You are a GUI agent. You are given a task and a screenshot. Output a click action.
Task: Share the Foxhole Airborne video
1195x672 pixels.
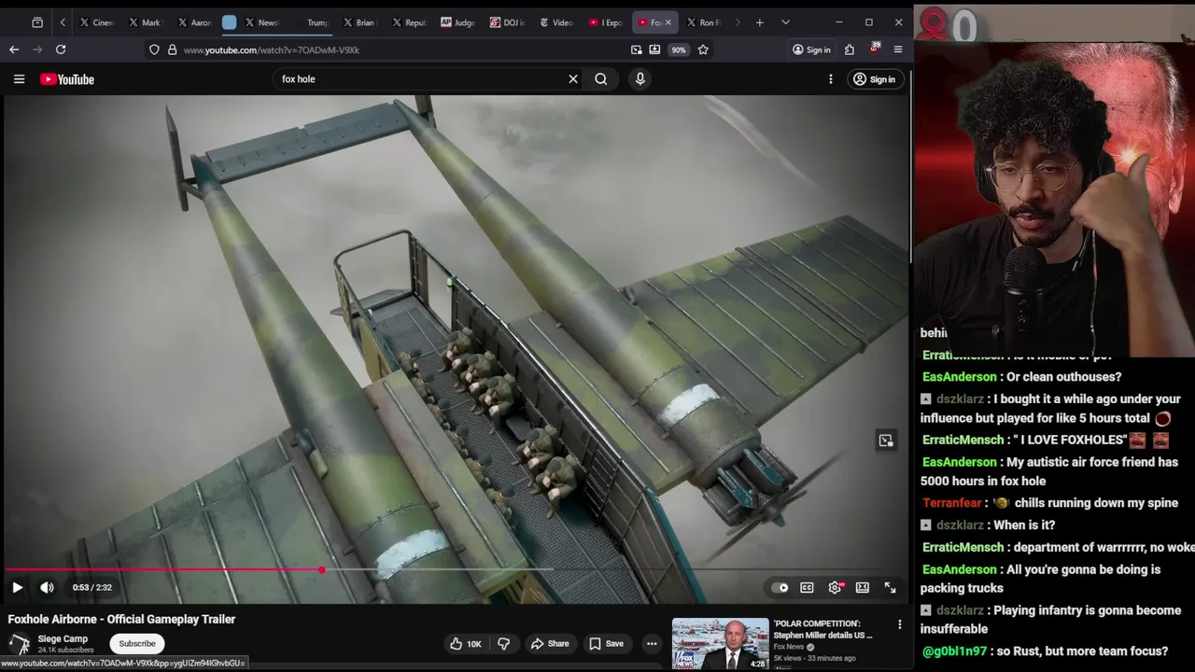tap(549, 643)
